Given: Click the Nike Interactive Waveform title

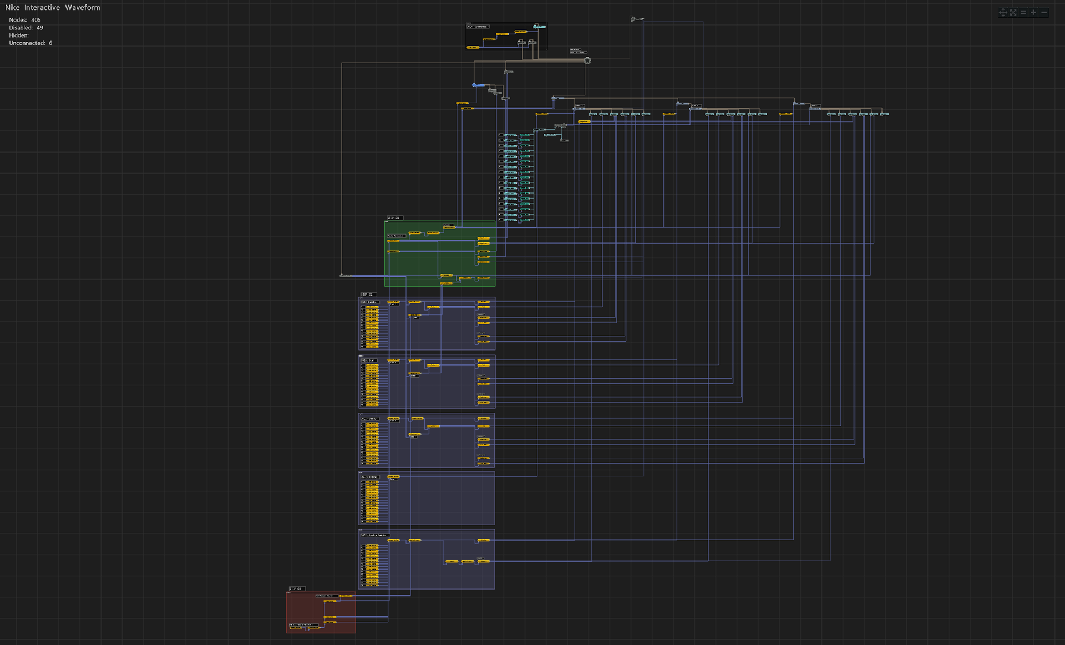Looking at the screenshot, I should click(53, 8).
